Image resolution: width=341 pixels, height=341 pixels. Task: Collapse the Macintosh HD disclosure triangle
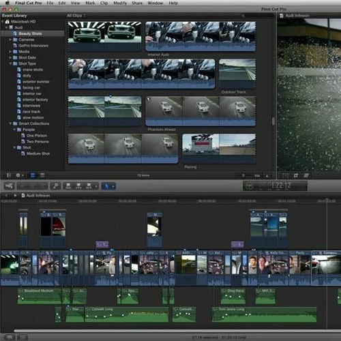3,22
